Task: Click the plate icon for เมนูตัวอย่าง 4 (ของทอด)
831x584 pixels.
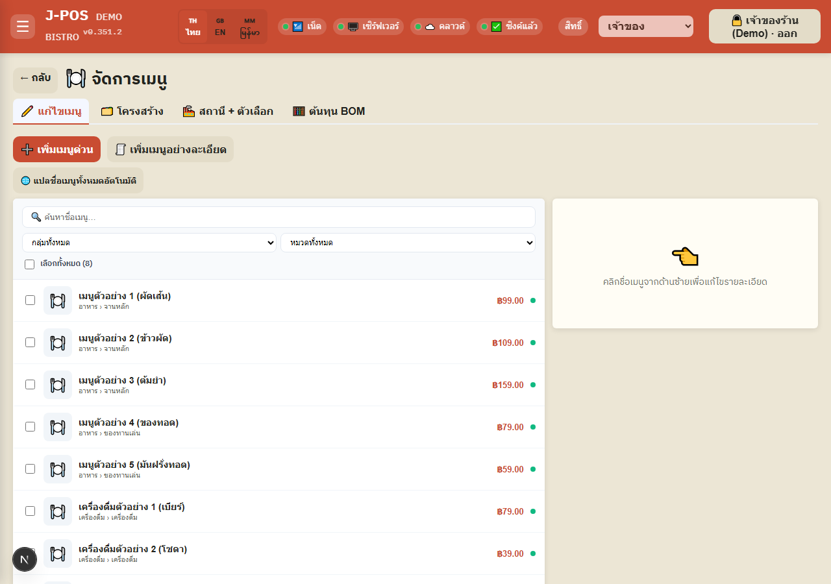Action: [x=58, y=427]
